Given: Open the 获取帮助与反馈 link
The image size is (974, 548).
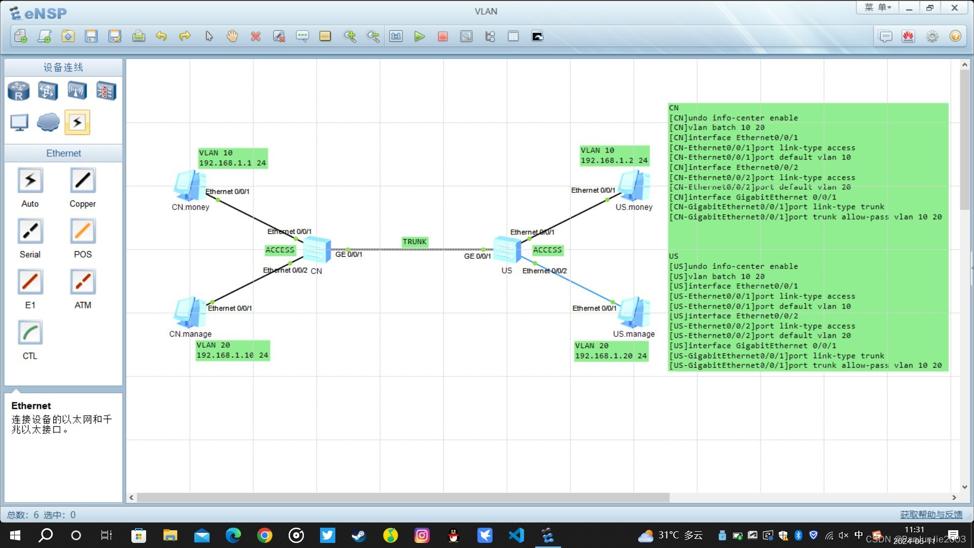Looking at the screenshot, I should [x=931, y=515].
